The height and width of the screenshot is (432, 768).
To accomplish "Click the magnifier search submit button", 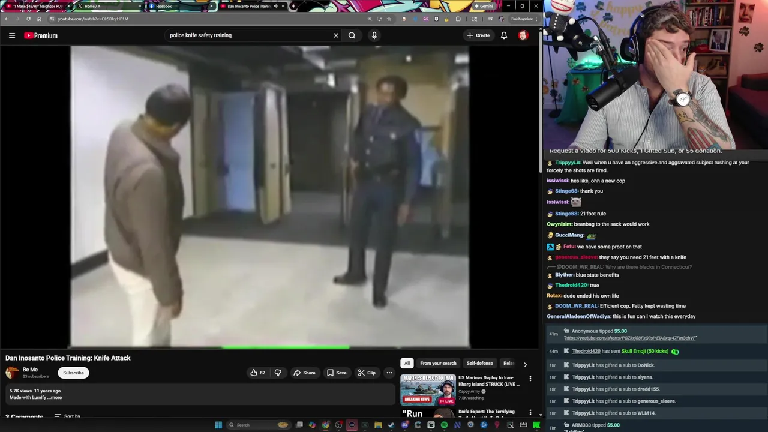I will click(x=352, y=35).
